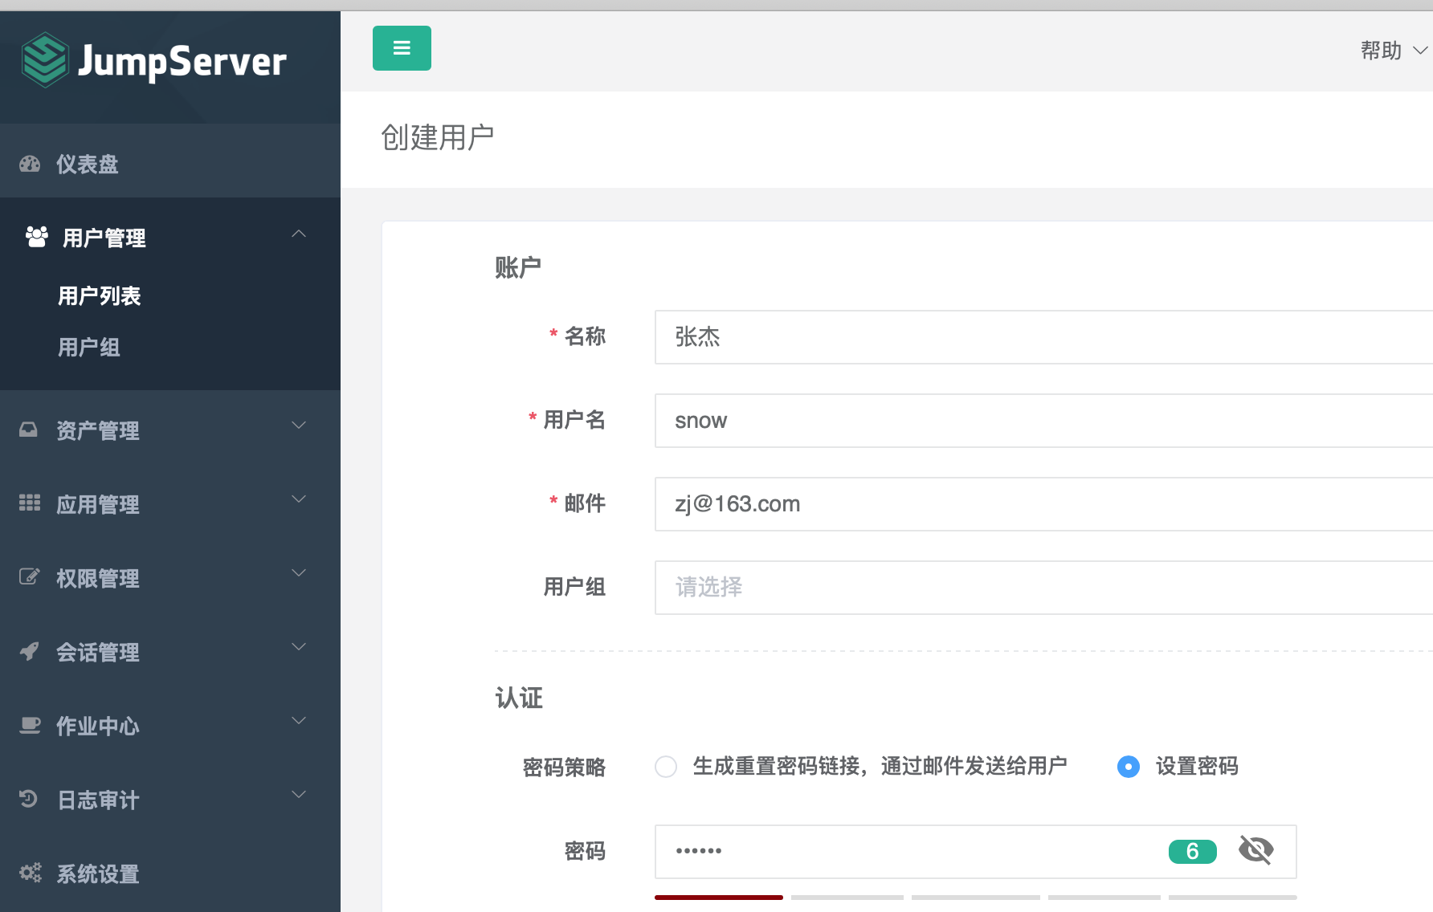Screen dimensions: 1433x912
Task: Focus the 用户名 field containing snow
Action: (x=1043, y=421)
